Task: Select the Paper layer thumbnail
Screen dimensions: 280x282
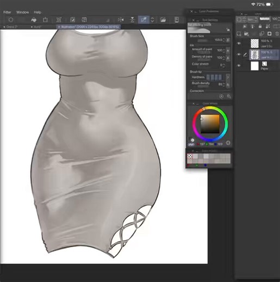Action: click(254, 66)
